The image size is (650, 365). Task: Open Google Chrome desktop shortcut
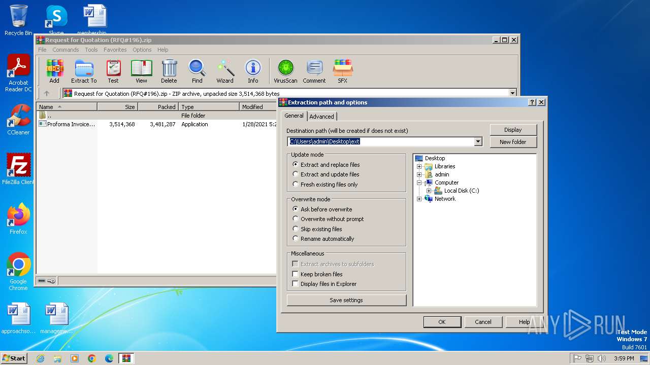coord(18,272)
